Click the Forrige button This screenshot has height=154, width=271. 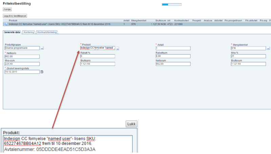click(x=7, y=9)
